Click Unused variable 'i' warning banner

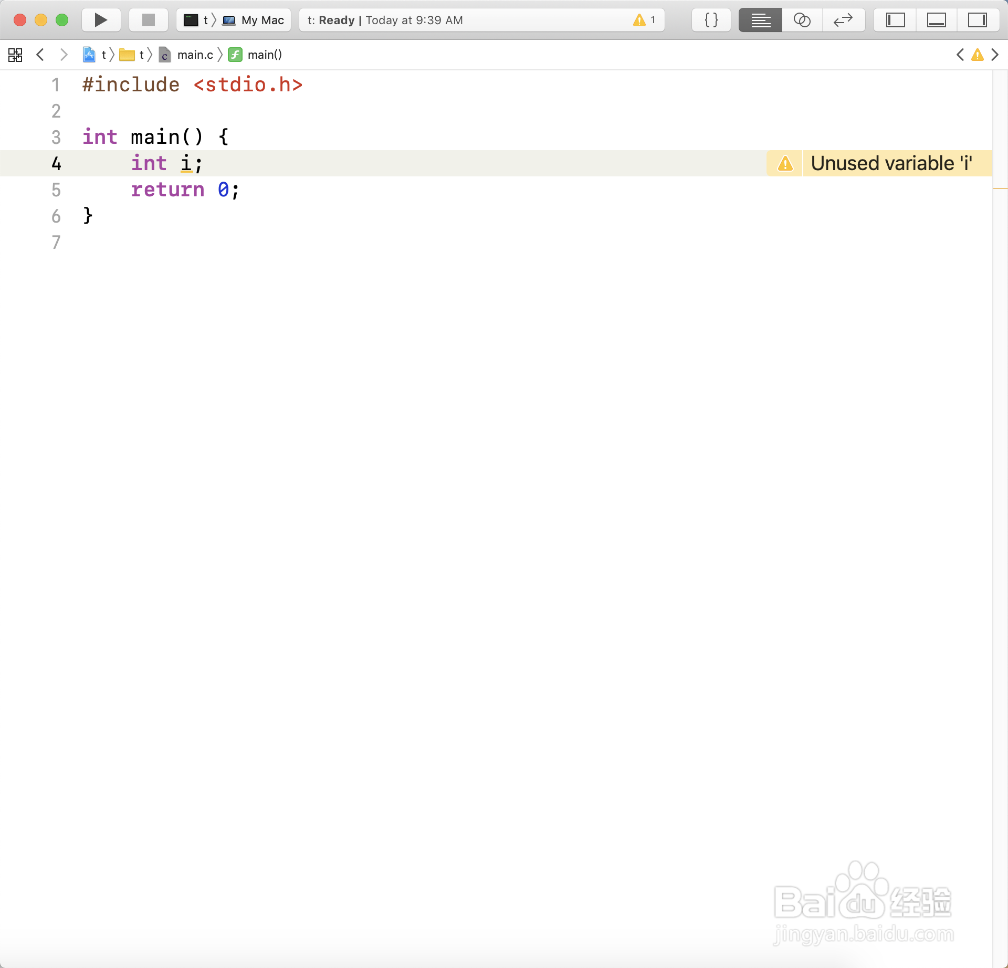[890, 163]
